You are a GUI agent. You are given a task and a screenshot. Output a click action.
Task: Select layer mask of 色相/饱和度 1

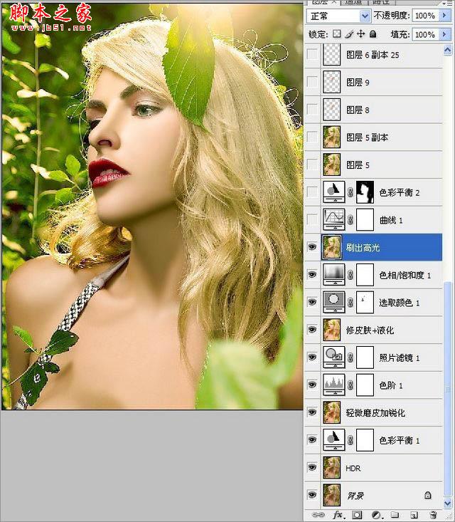(x=365, y=275)
